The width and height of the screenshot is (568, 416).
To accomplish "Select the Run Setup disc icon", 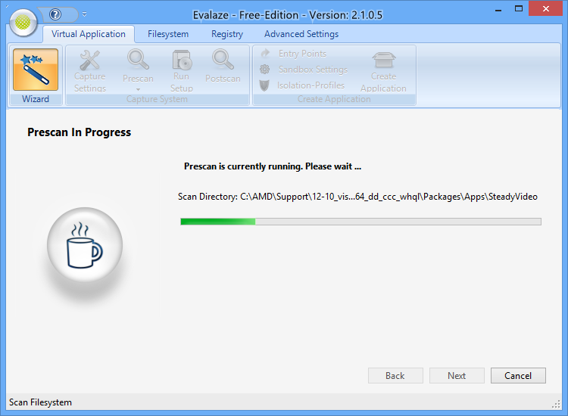I will (x=182, y=60).
